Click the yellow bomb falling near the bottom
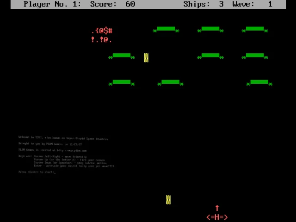Image resolution: width=296 pixels, height=222 pixels. point(168,200)
